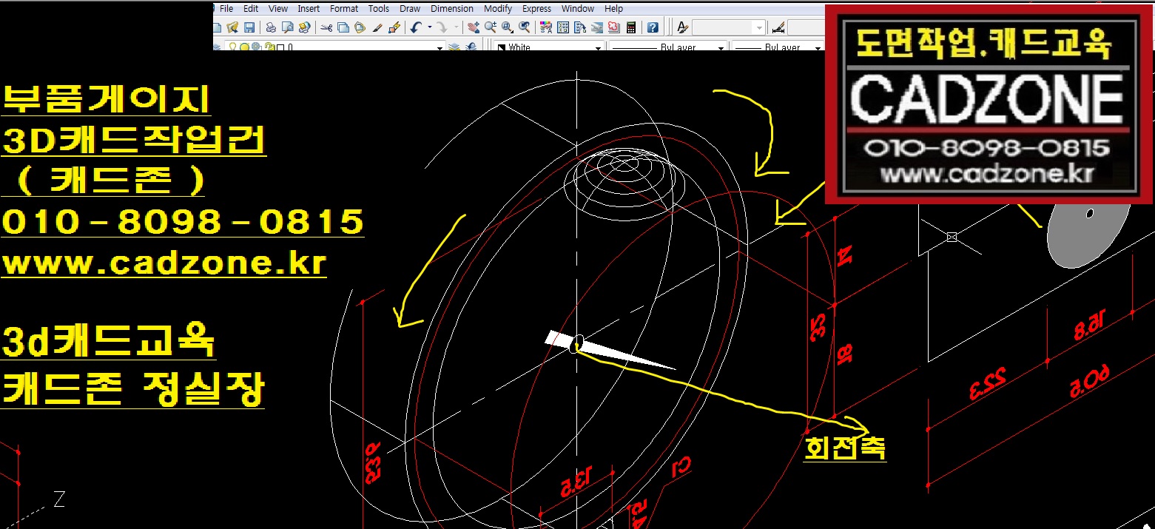Viewport: 1155px width, 529px height.
Task: Open the File menu
Action: [226, 9]
